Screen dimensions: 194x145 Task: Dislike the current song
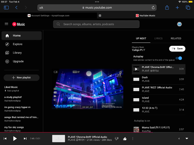pos(116,139)
